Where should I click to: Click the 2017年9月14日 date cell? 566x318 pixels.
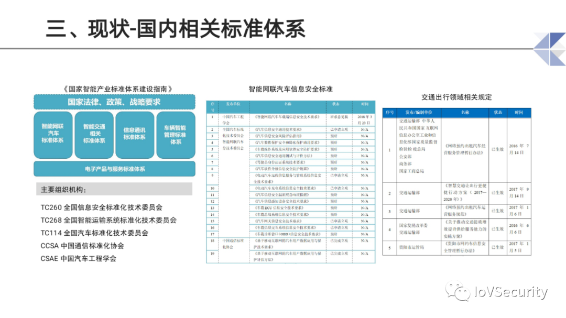pos(519,192)
